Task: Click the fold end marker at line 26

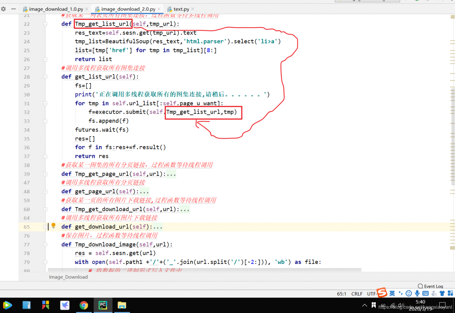Action: [45, 59]
